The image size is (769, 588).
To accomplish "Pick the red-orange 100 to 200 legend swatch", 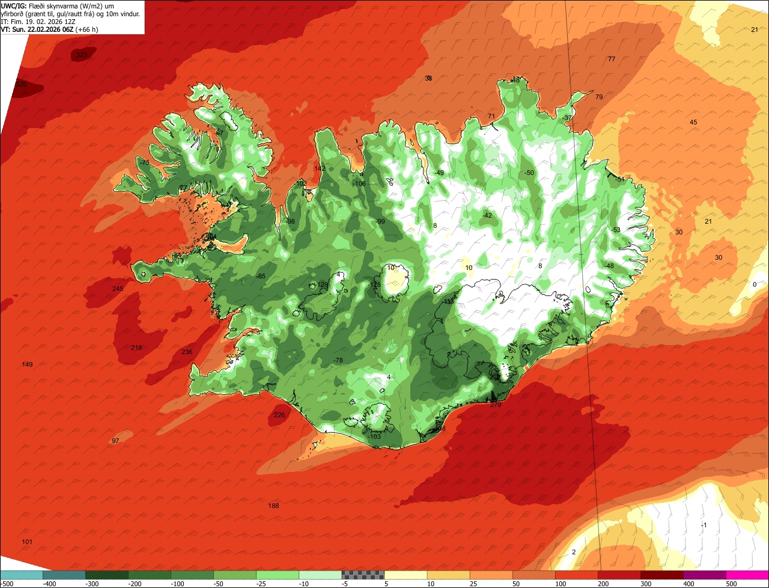I will point(576,575).
